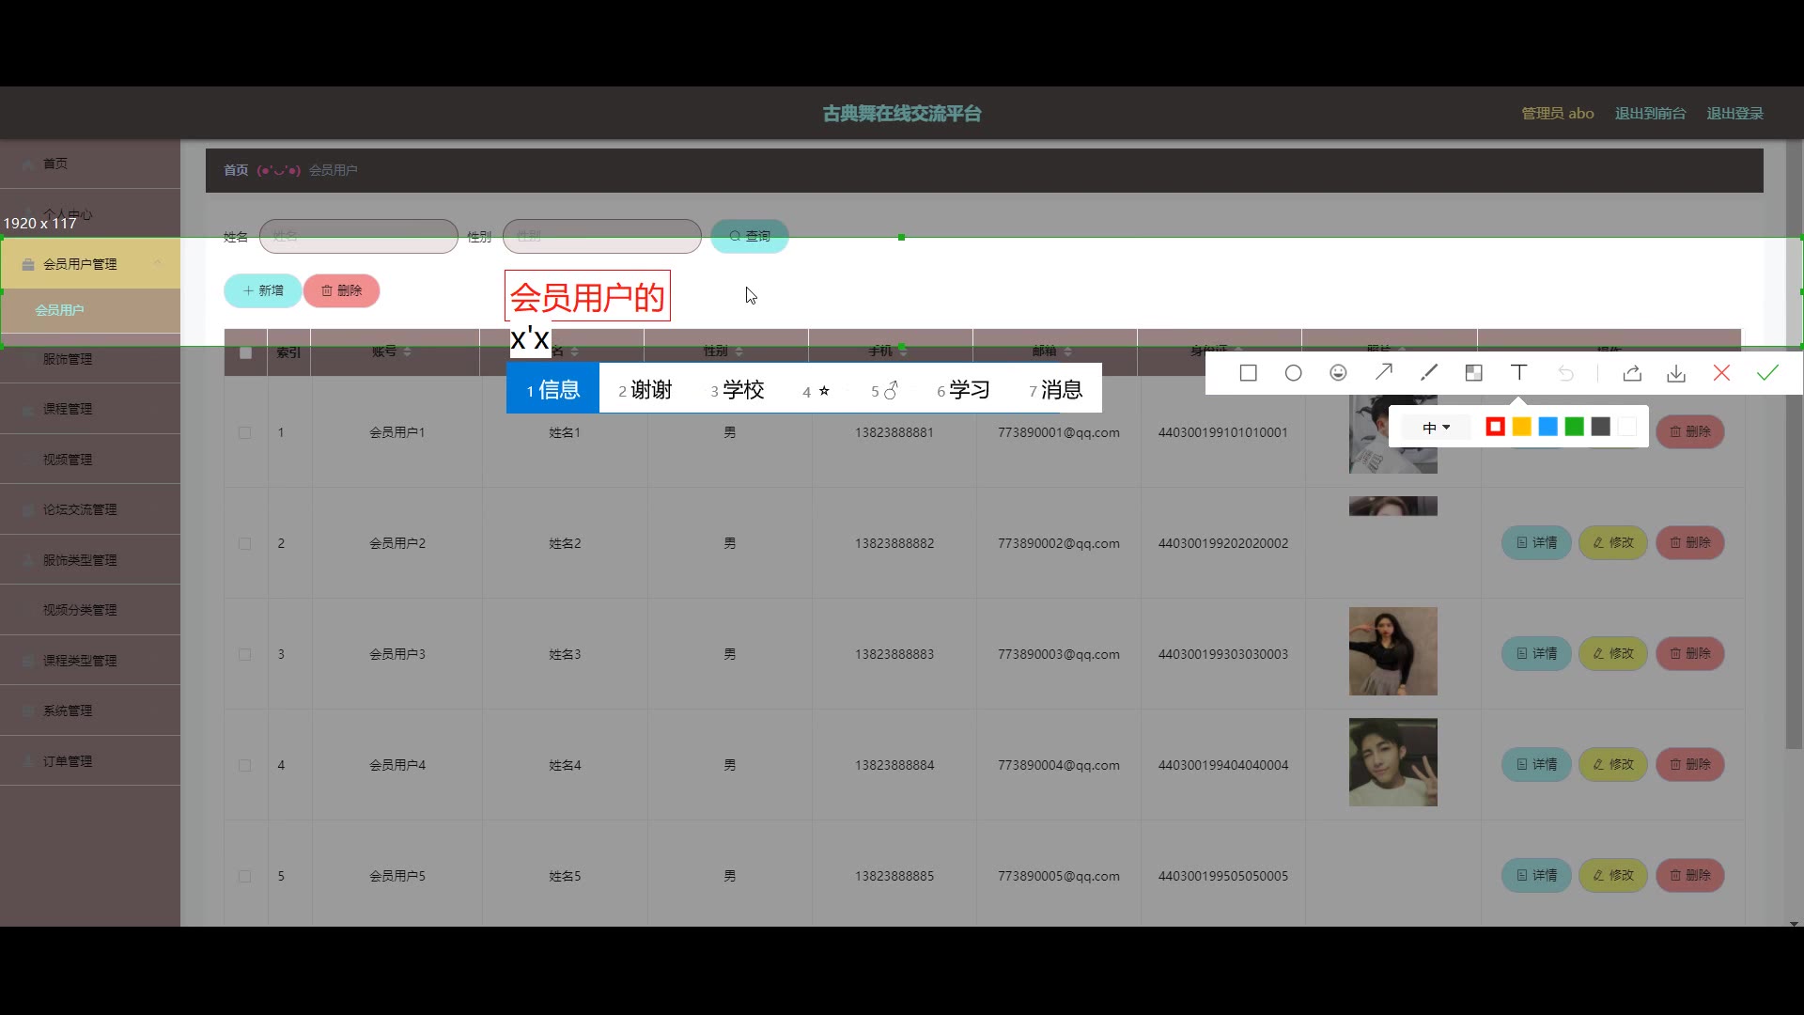Cancel the screenshot with red X
Viewport: 1804px width, 1015px height.
pos(1721,373)
